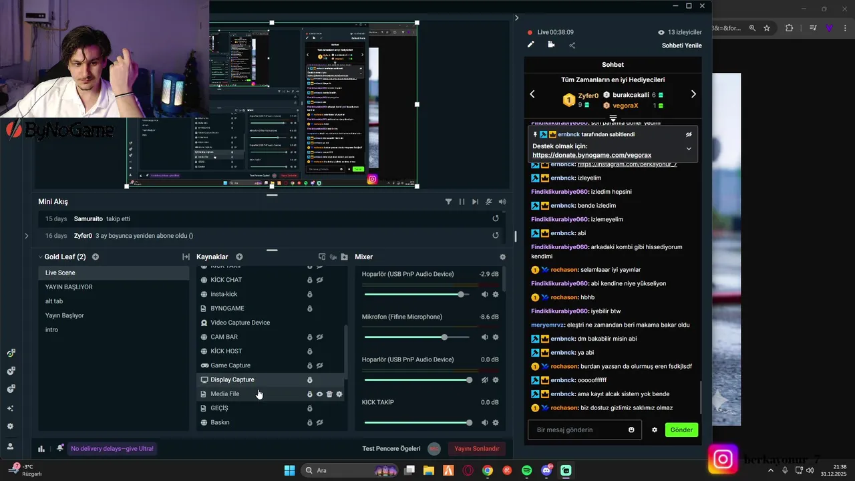Open the notifications bell icon
855x481 pixels.
(60, 448)
